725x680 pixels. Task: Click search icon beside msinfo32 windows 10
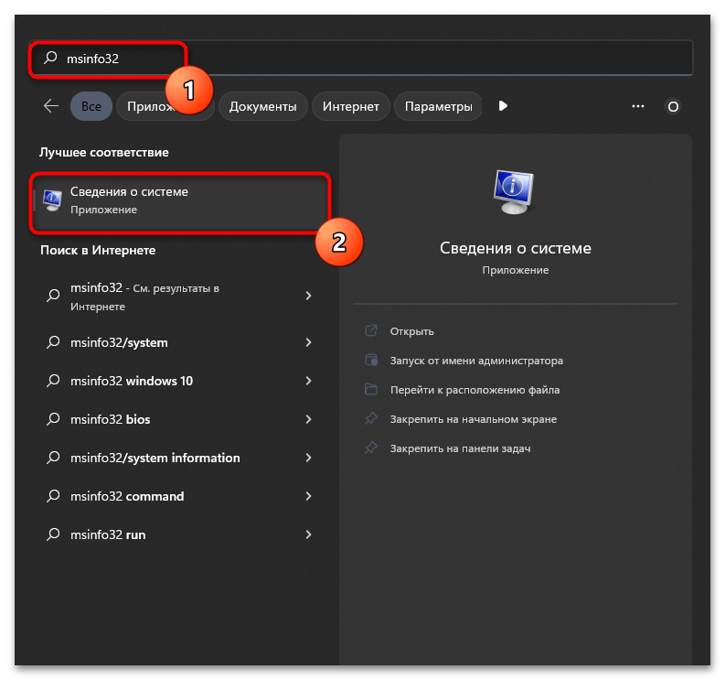click(53, 381)
